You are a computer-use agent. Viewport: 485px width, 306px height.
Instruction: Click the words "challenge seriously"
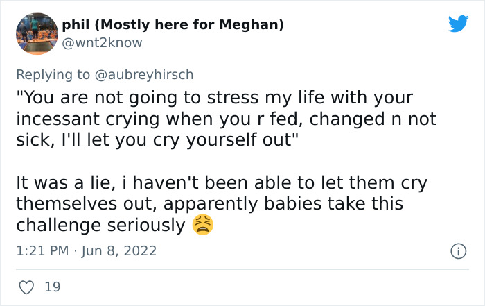(x=100, y=226)
